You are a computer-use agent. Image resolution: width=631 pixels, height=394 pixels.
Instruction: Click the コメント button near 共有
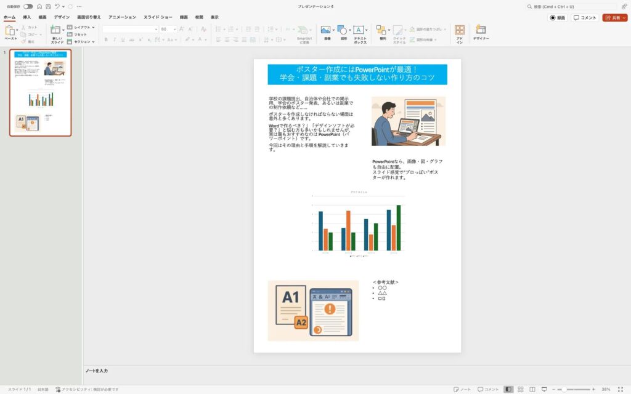click(x=585, y=18)
